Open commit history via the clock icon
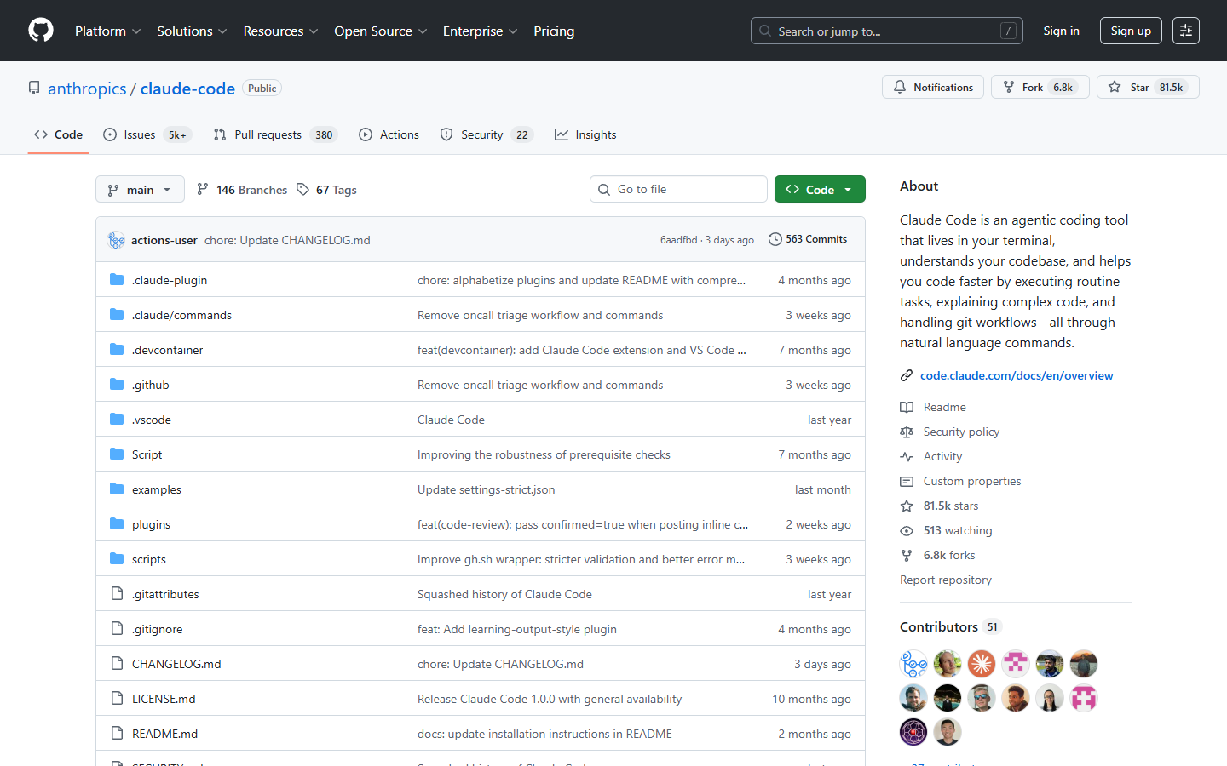1227x766 pixels. point(775,239)
